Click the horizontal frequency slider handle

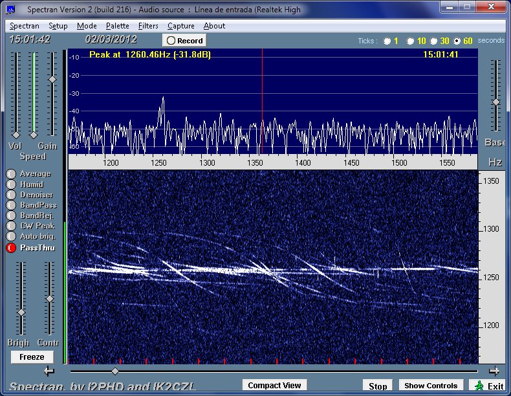pyautogui.click(x=114, y=371)
